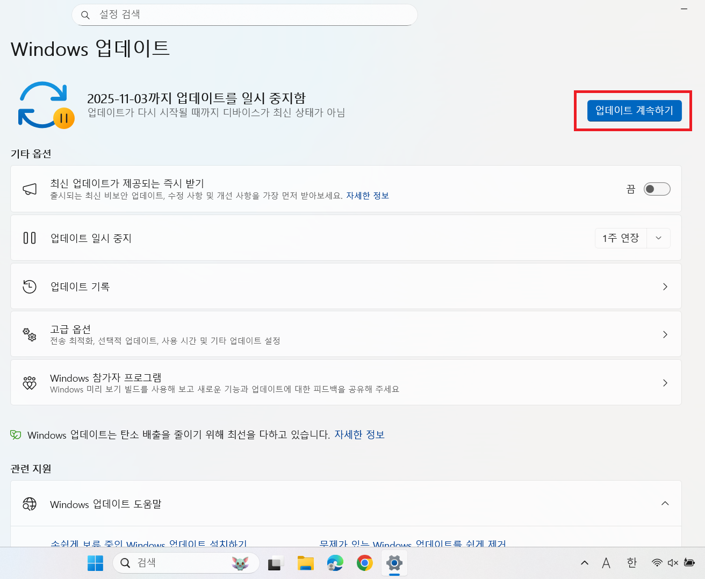Screen dimensions: 705x579
Task: Click the magnifier icon in settings search
Action: point(85,15)
